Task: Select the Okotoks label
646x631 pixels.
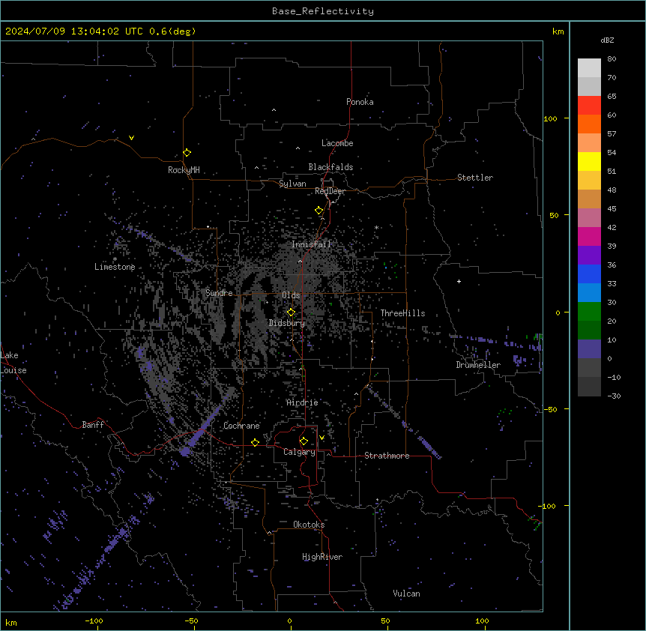Action: click(309, 525)
